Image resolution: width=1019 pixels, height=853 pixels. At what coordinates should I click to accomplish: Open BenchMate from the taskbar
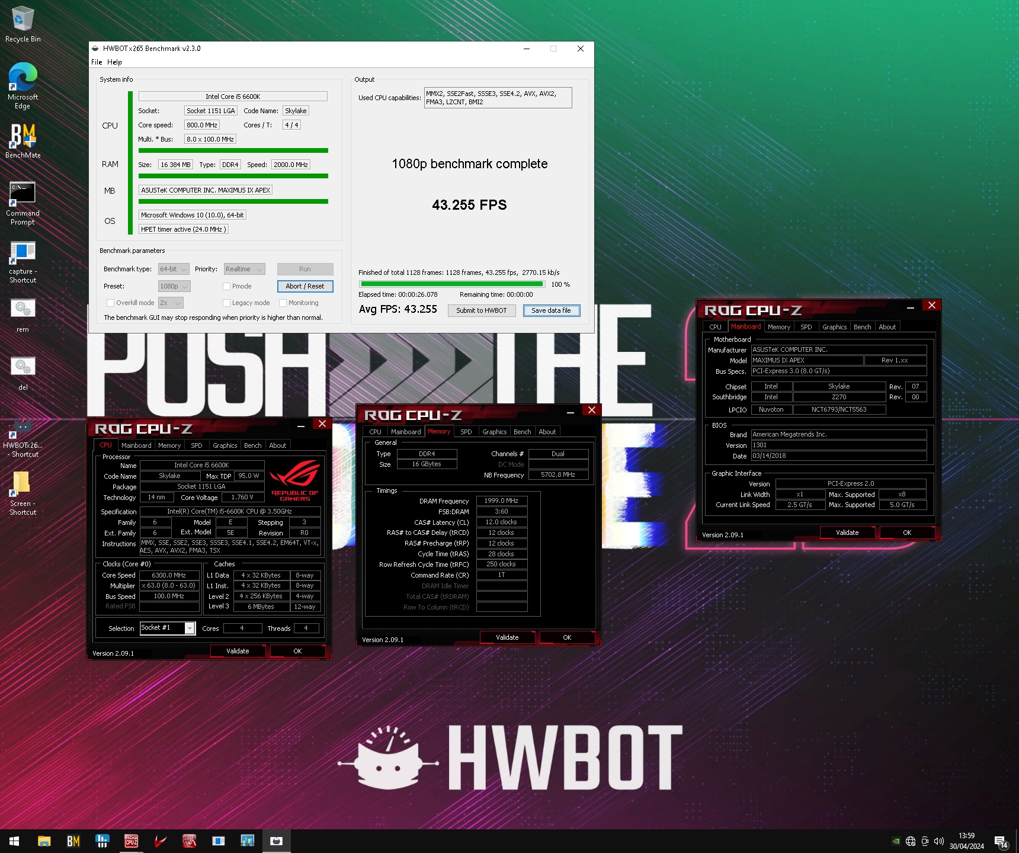coord(73,841)
